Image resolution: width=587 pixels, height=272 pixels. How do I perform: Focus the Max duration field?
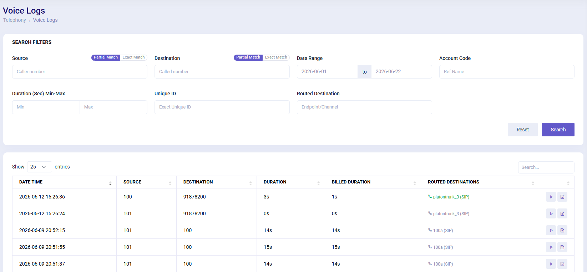click(113, 107)
